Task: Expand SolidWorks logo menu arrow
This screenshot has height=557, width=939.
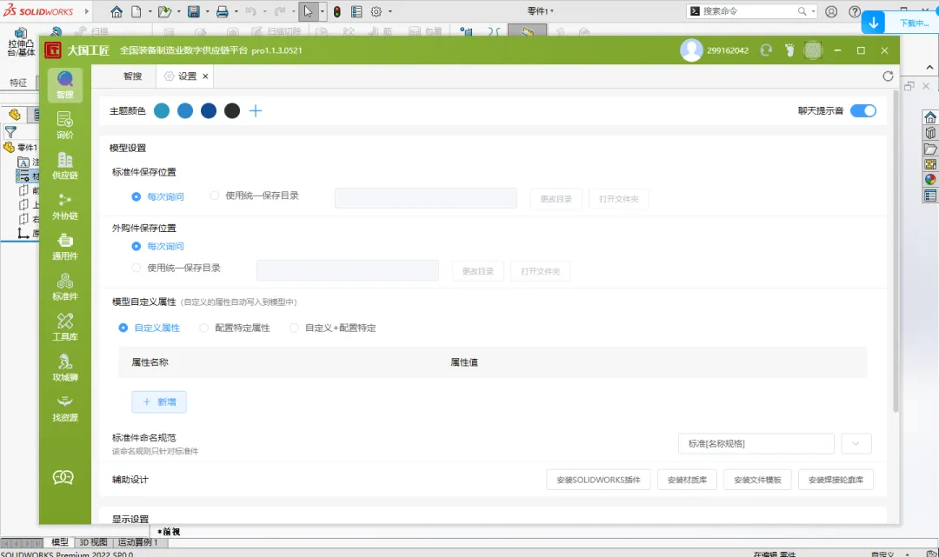Action: (x=87, y=11)
